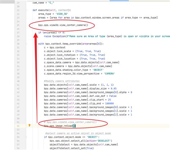The width and height of the screenshot is (170, 150).
Task: Click the objectToSelect.select_set(True) line
Action: (x=72, y=148)
